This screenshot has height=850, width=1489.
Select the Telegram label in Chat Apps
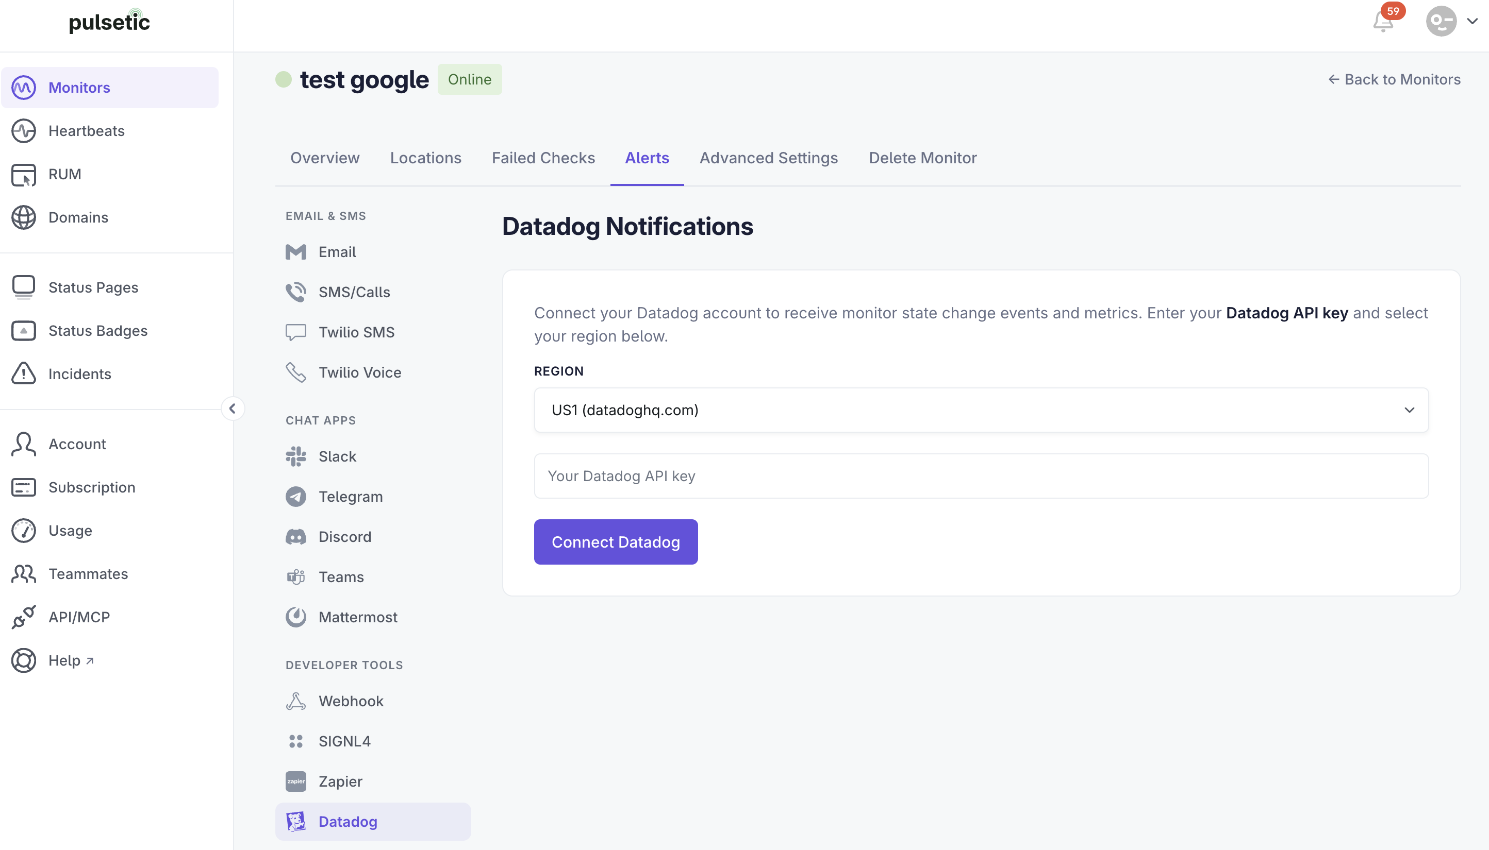[x=351, y=497]
